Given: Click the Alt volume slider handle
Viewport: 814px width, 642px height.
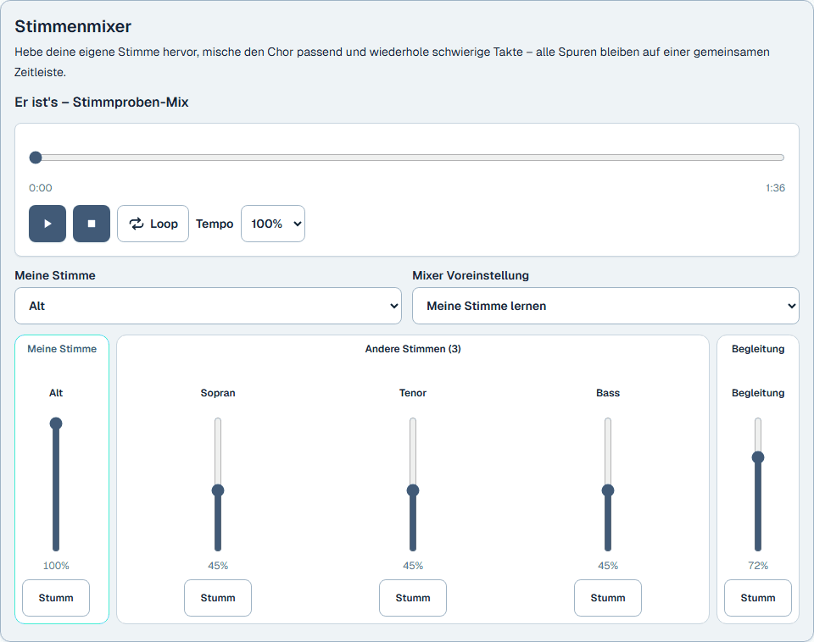Looking at the screenshot, I should (x=56, y=423).
